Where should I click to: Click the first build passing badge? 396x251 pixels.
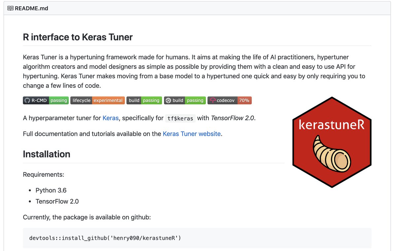click(x=145, y=100)
